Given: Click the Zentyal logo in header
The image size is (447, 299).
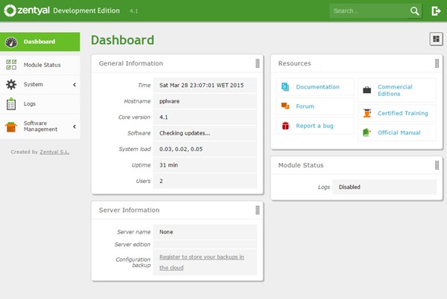Looking at the screenshot, I should tap(27, 10).
